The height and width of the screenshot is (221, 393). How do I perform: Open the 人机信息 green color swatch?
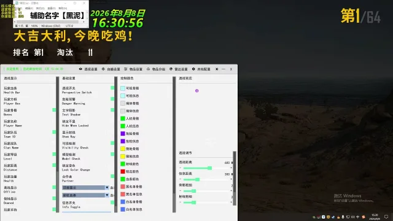(x=123, y=126)
